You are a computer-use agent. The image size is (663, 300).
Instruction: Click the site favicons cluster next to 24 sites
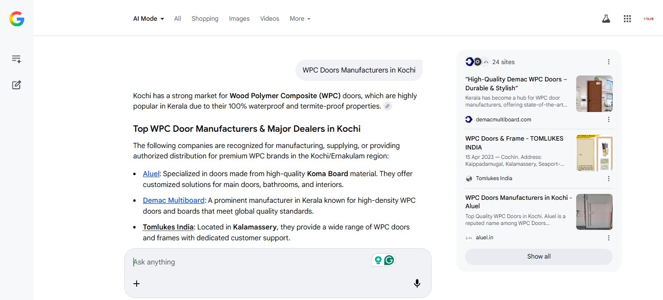coord(477,62)
